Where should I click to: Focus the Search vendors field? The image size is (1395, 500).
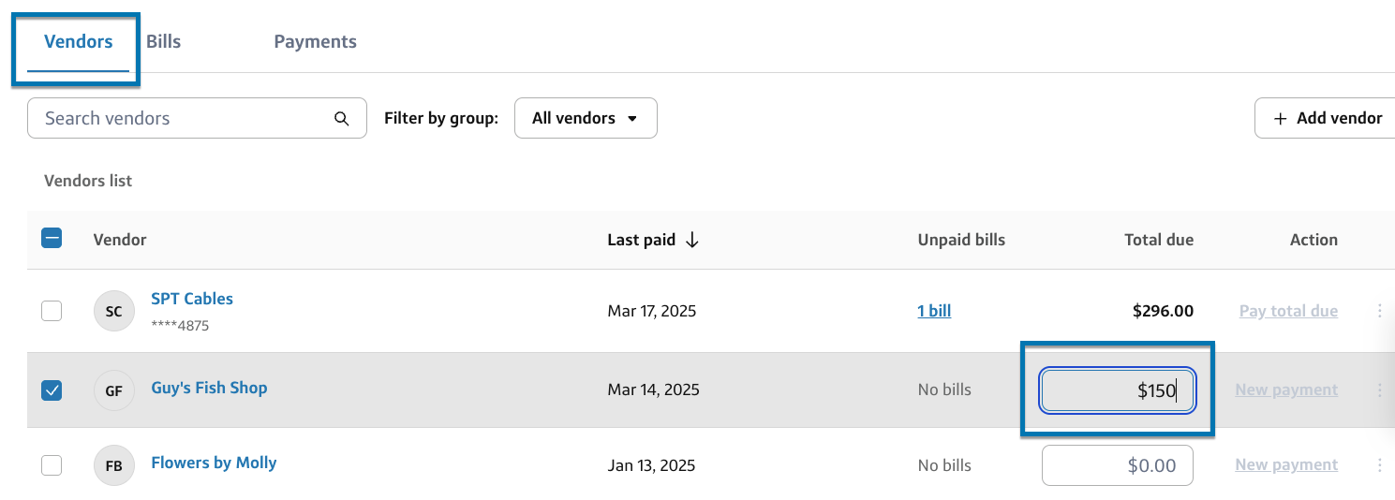point(183,119)
